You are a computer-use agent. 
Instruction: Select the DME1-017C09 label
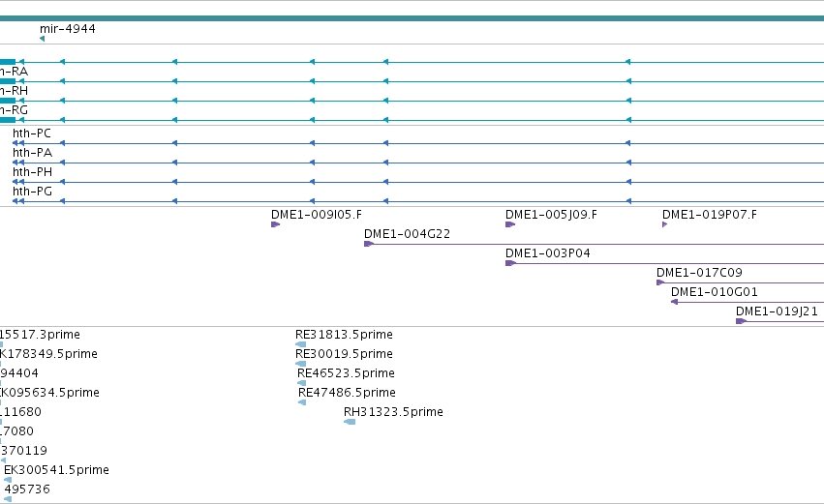699,273
